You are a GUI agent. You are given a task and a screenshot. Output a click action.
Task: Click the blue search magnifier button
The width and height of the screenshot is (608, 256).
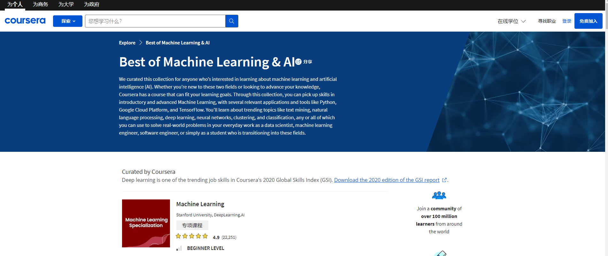pyautogui.click(x=232, y=21)
